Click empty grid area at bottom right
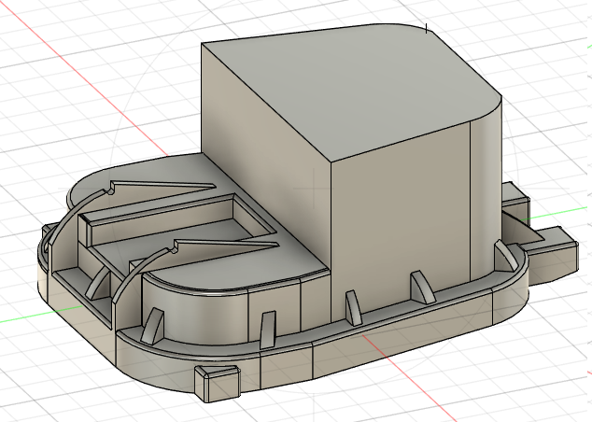This screenshot has height=422, width=592. tap(523, 383)
